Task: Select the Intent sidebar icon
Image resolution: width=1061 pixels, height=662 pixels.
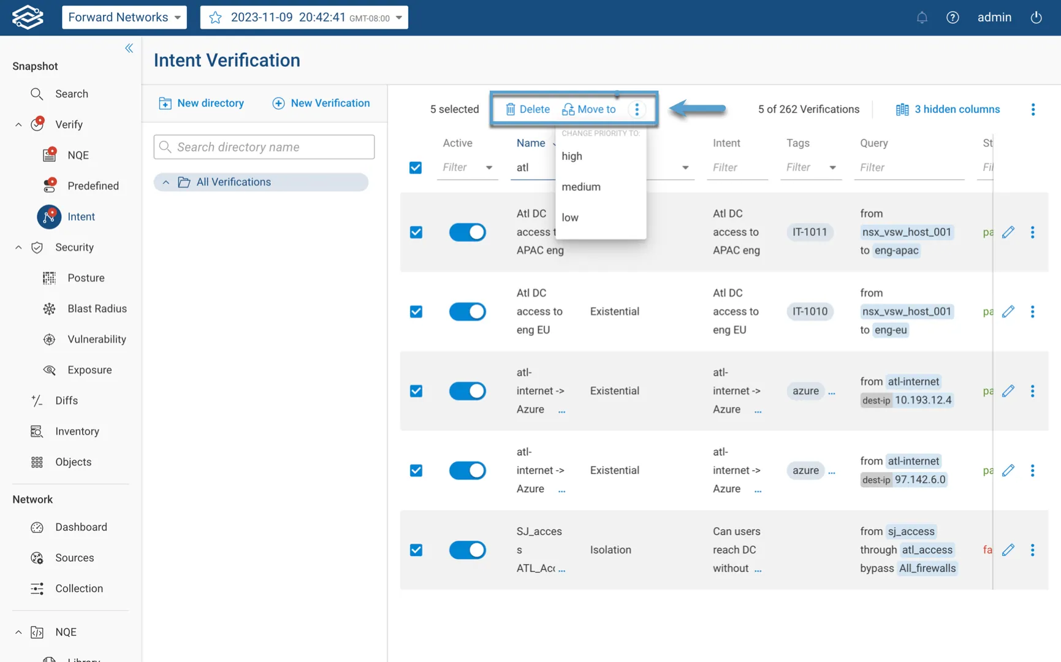Action: [x=49, y=216]
